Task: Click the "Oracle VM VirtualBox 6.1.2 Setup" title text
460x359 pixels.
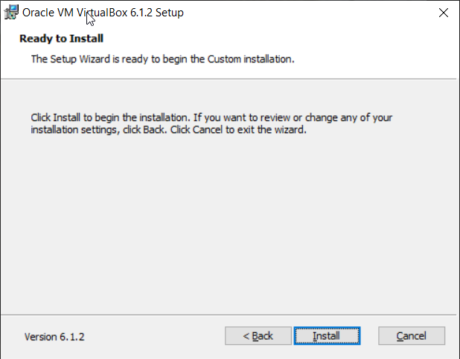Action: 103,13
